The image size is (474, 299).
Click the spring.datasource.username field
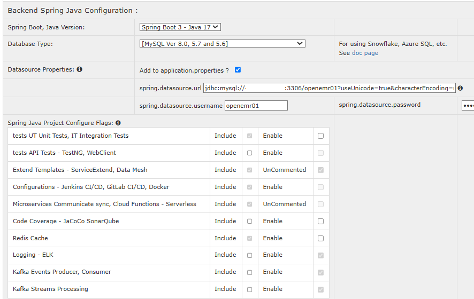256,106
